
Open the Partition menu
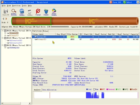(x=16, y=6)
